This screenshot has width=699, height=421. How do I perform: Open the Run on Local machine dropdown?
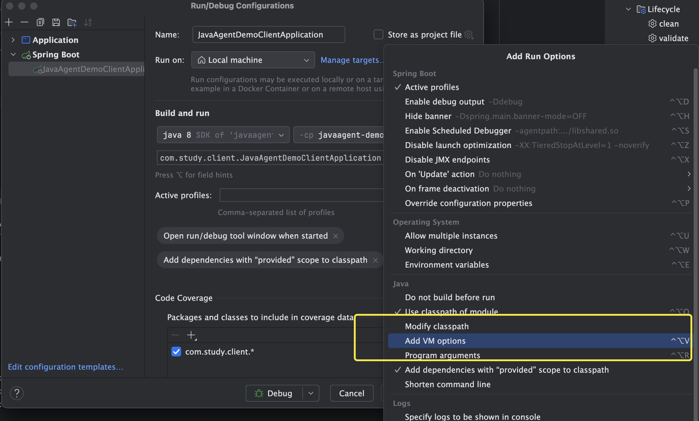tap(253, 60)
